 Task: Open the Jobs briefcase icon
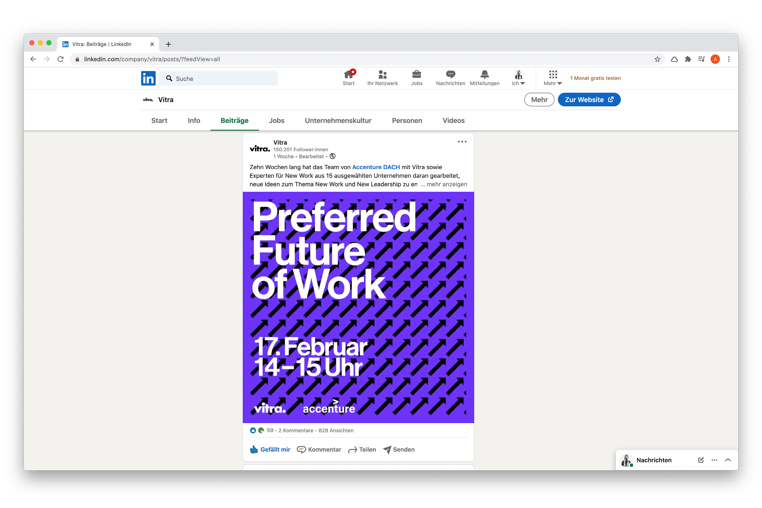point(417,78)
